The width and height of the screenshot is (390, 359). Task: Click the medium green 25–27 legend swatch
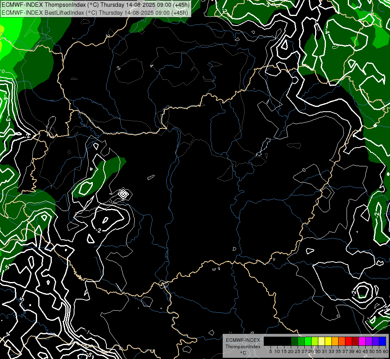pyautogui.click(x=301, y=341)
